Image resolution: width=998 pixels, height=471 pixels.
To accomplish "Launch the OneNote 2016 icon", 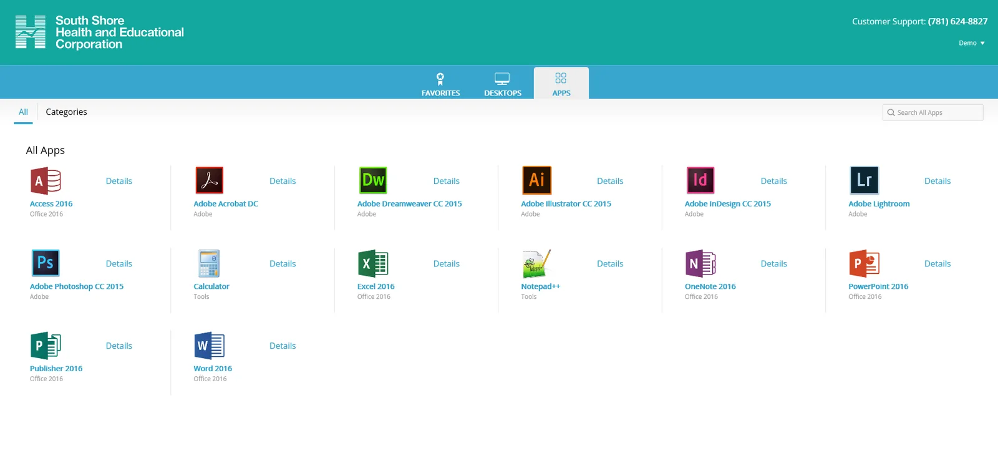I will [700, 263].
